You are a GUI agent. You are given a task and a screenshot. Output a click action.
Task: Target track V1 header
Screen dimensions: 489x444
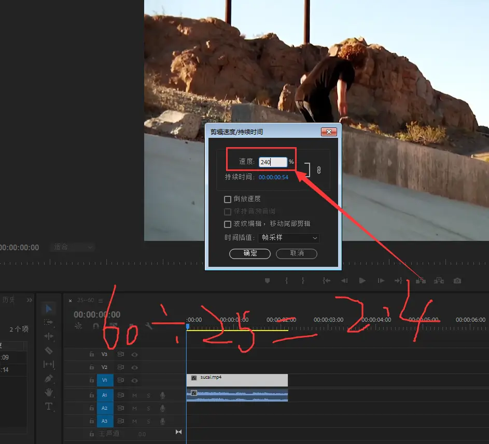click(x=105, y=380)
